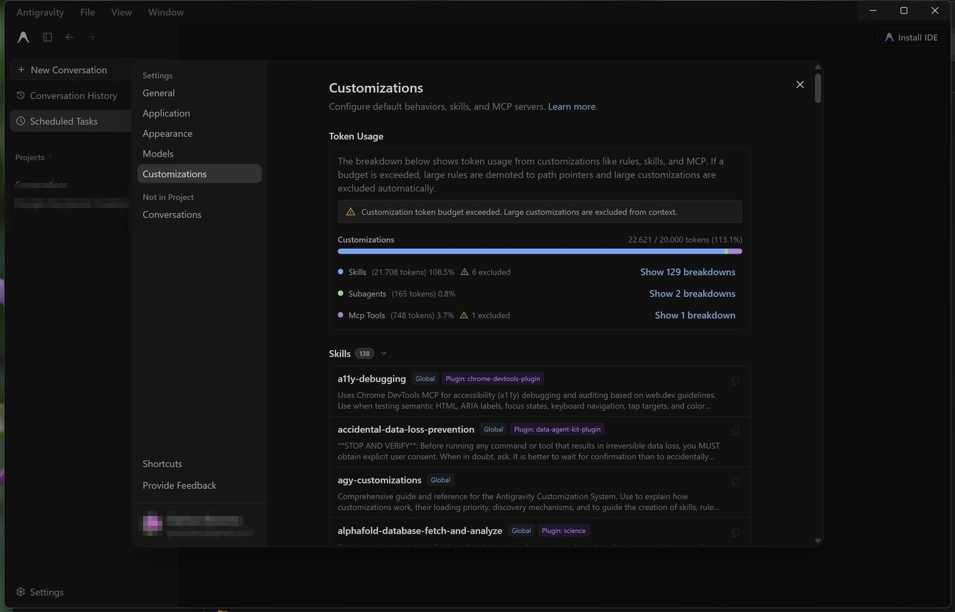Screen dimensions: 955x612
Task: Select Appearance settings
Action: [x=199, y=134]
